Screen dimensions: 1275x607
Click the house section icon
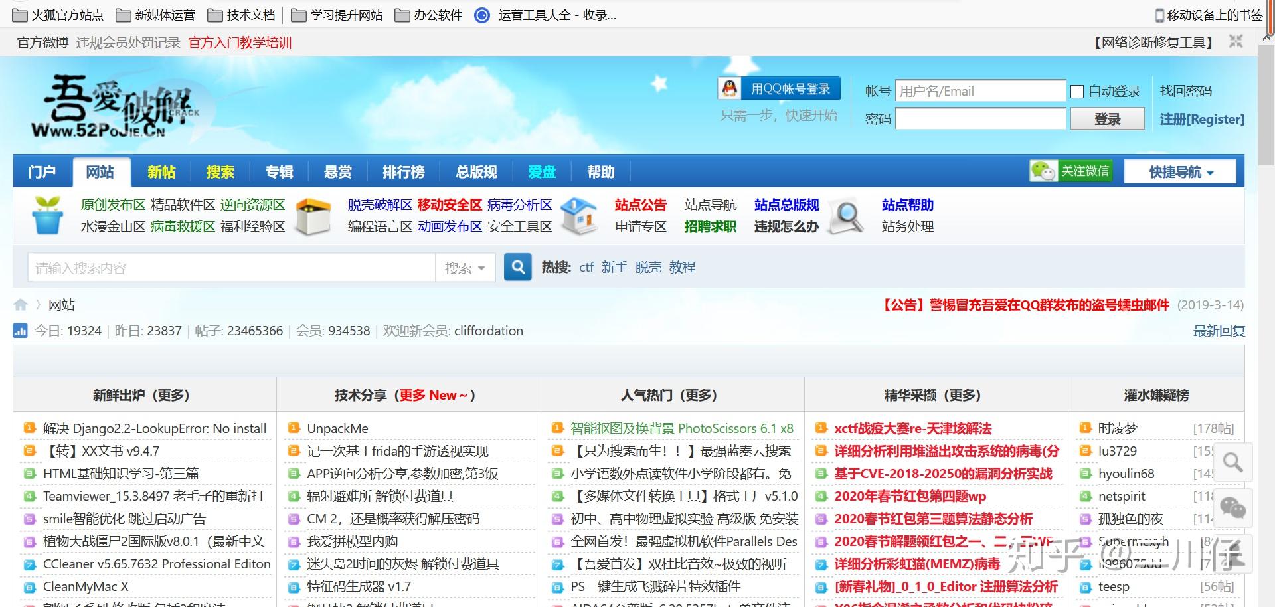pos(579,215)
